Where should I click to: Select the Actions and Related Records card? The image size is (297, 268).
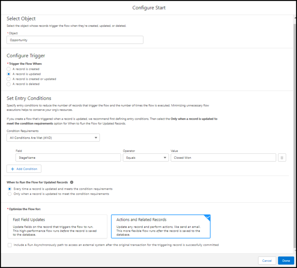[160, 227]
